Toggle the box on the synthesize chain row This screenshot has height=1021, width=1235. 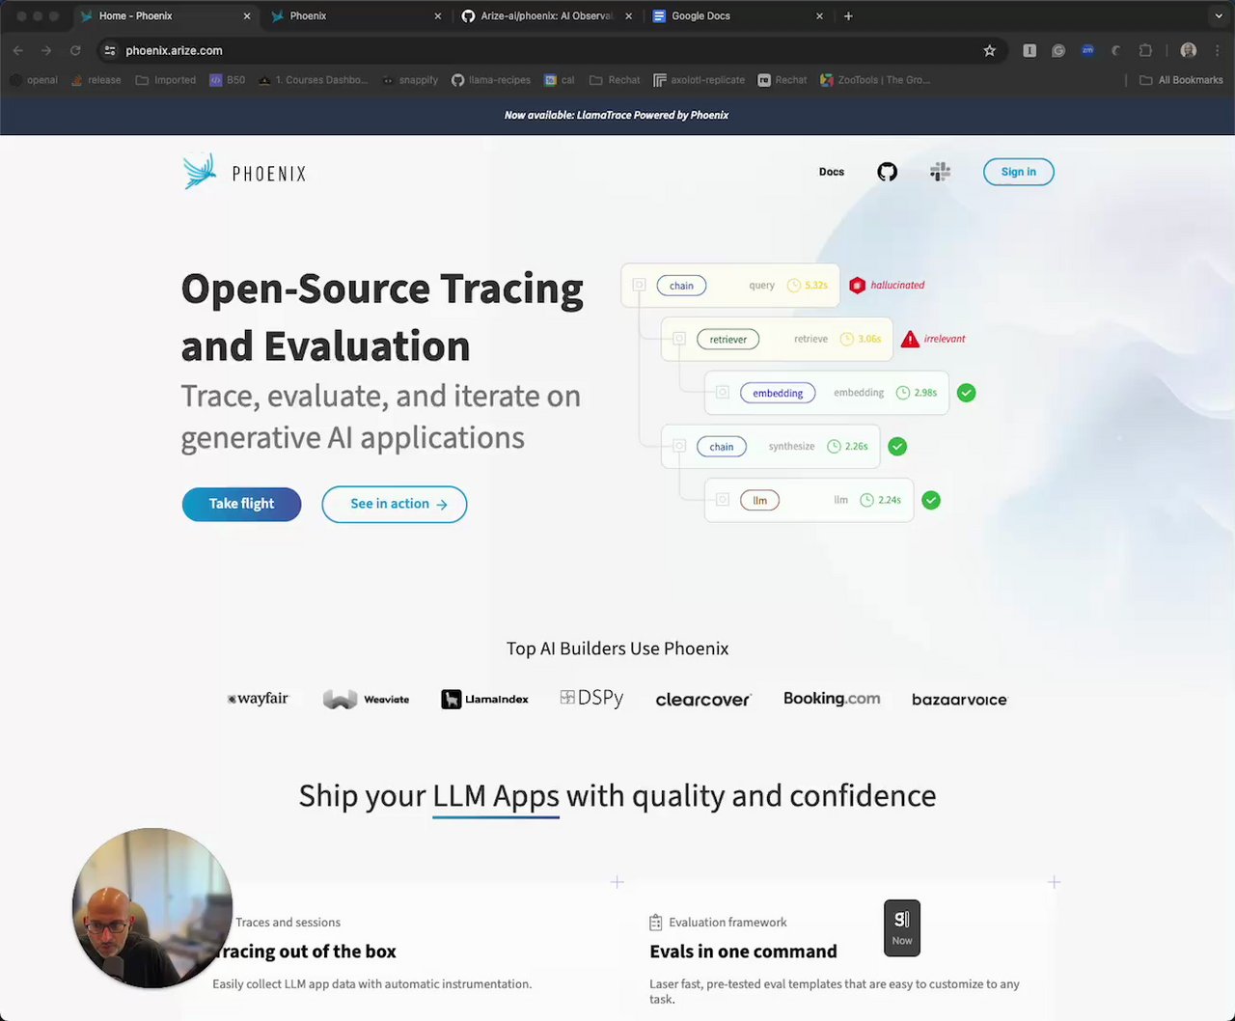[x=679, y=446]
